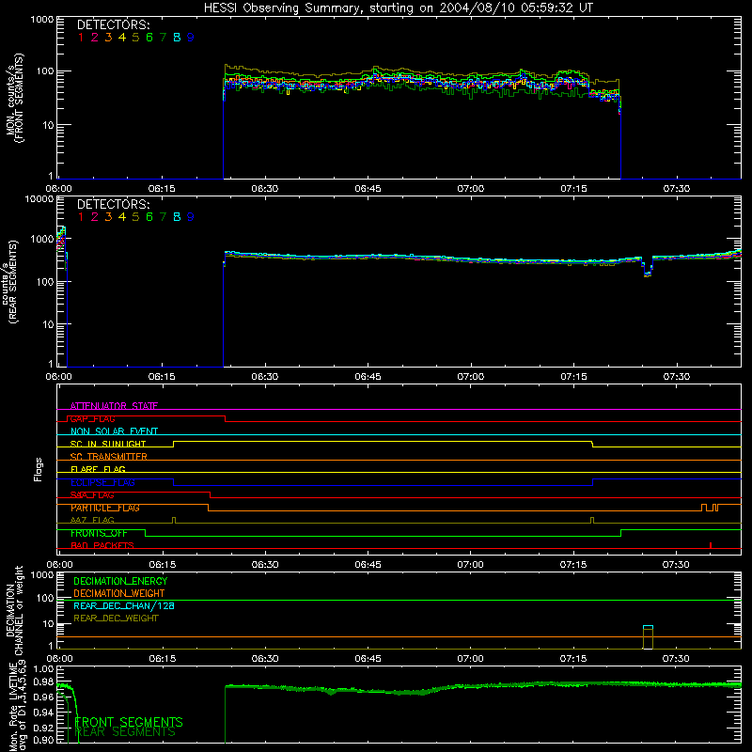Click DETECTORS: heading in rear segments panel

click(x=113, y=205)
